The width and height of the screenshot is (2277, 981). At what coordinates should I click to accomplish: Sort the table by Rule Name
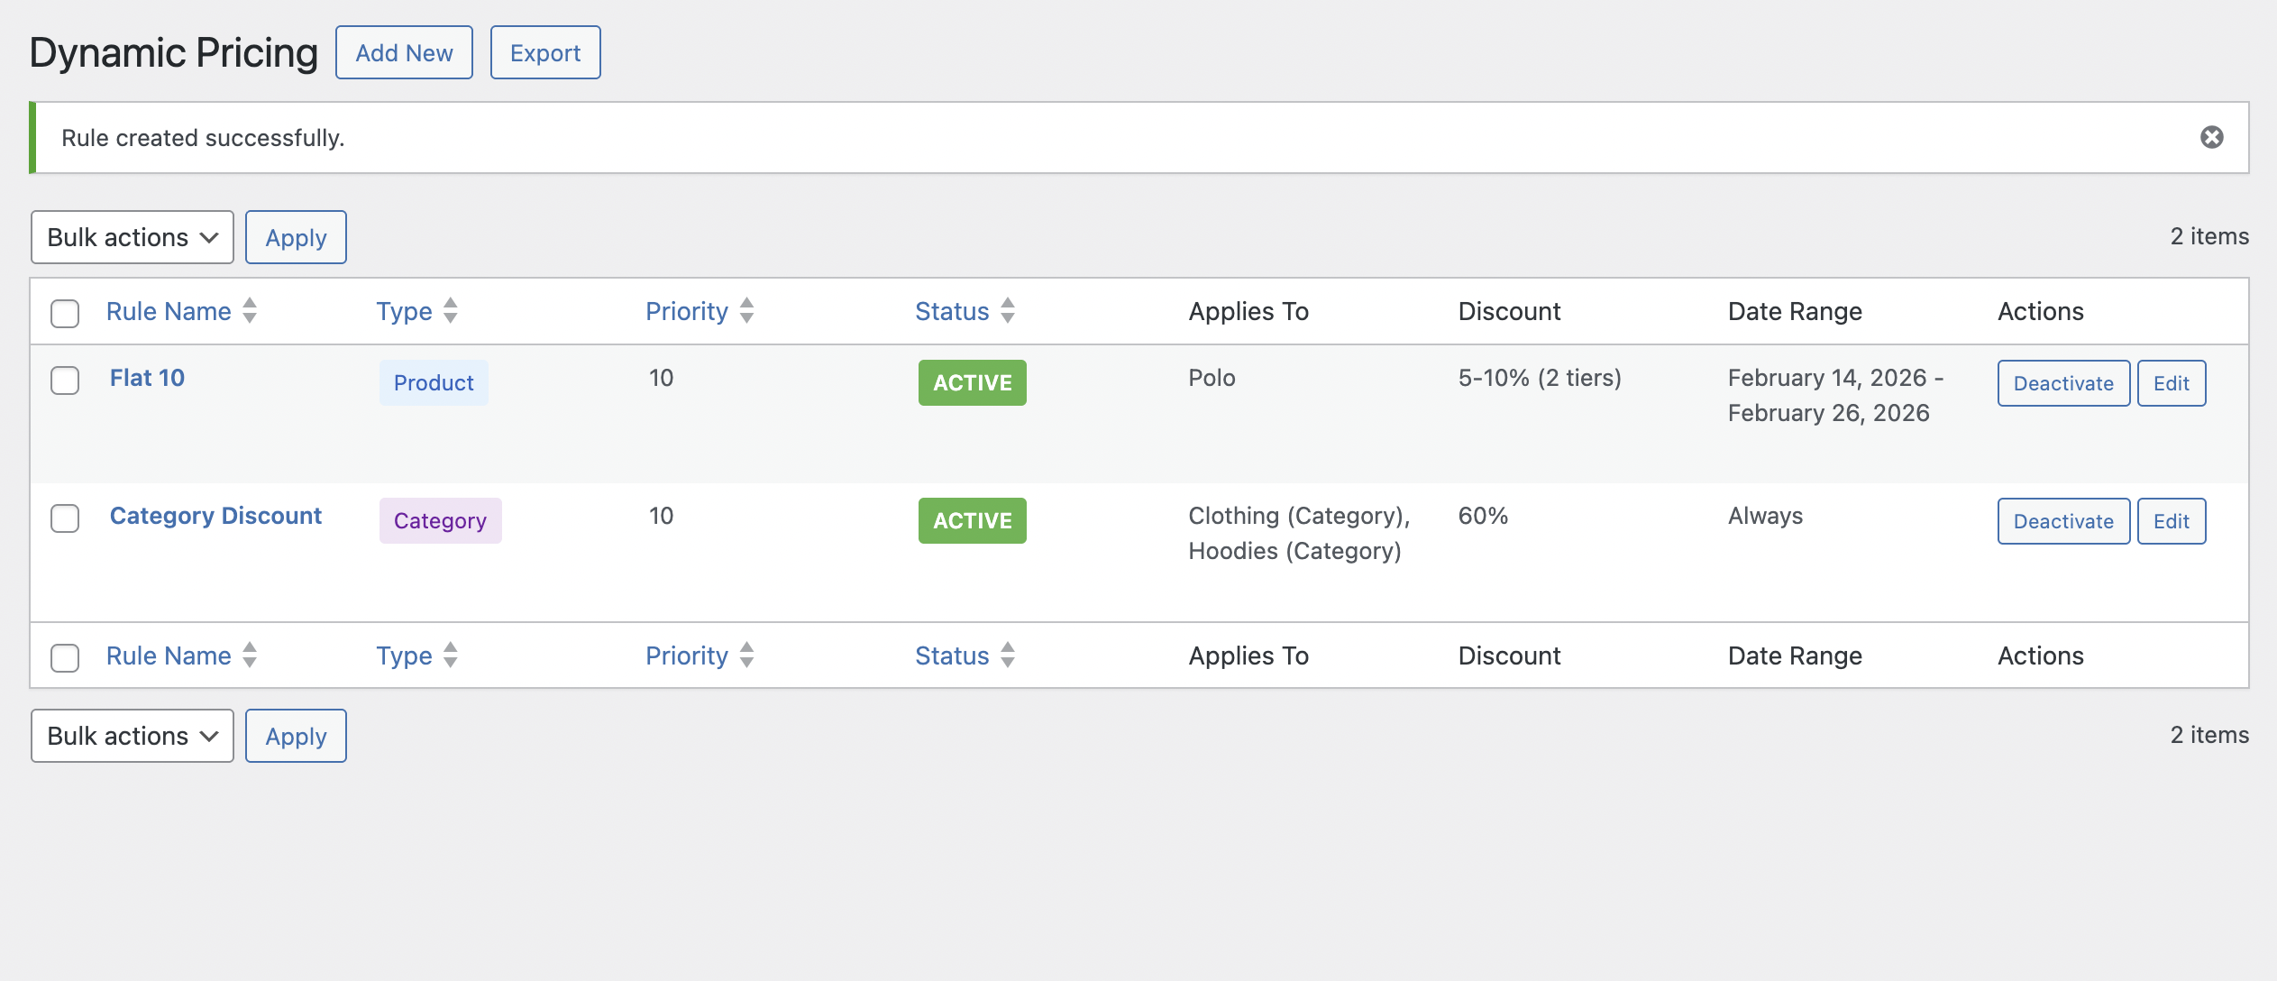168,310
